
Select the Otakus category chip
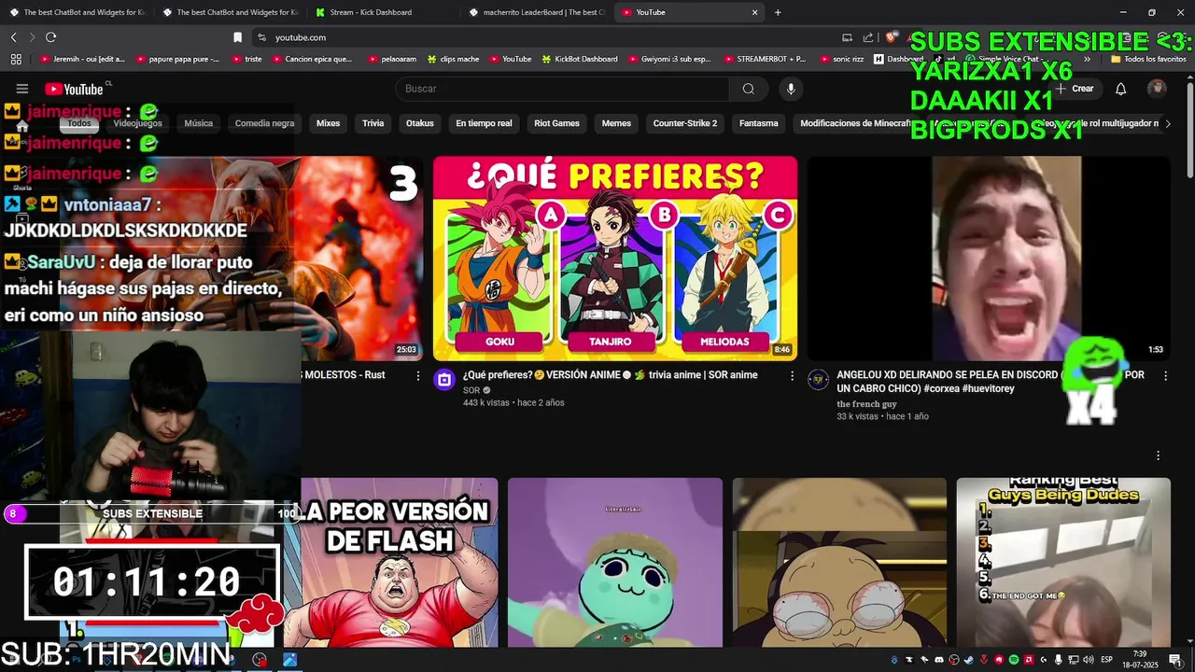[420, 123]
